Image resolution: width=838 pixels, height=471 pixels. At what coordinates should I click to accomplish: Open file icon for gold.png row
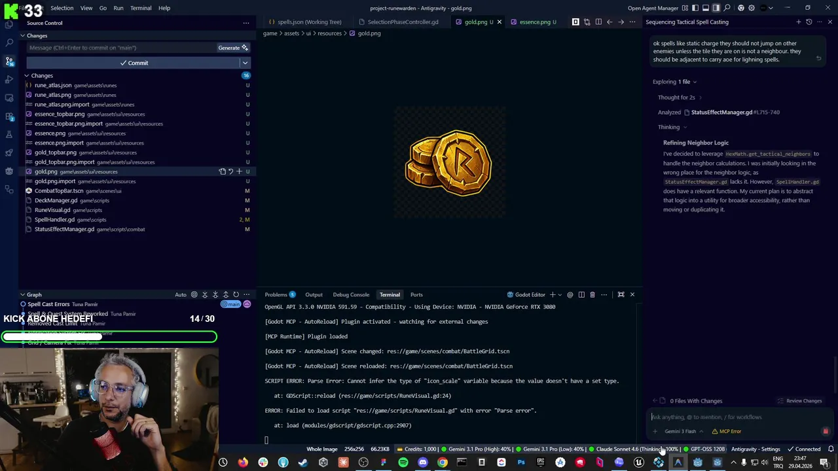click(223, 171)
